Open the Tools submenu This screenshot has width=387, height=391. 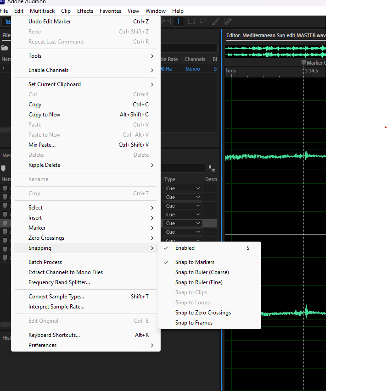point(86,56)
